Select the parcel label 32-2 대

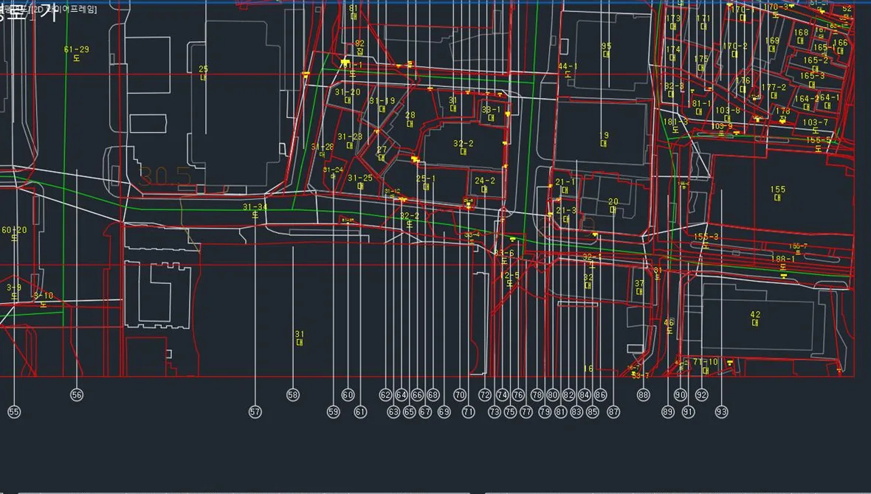click(464, 147)
